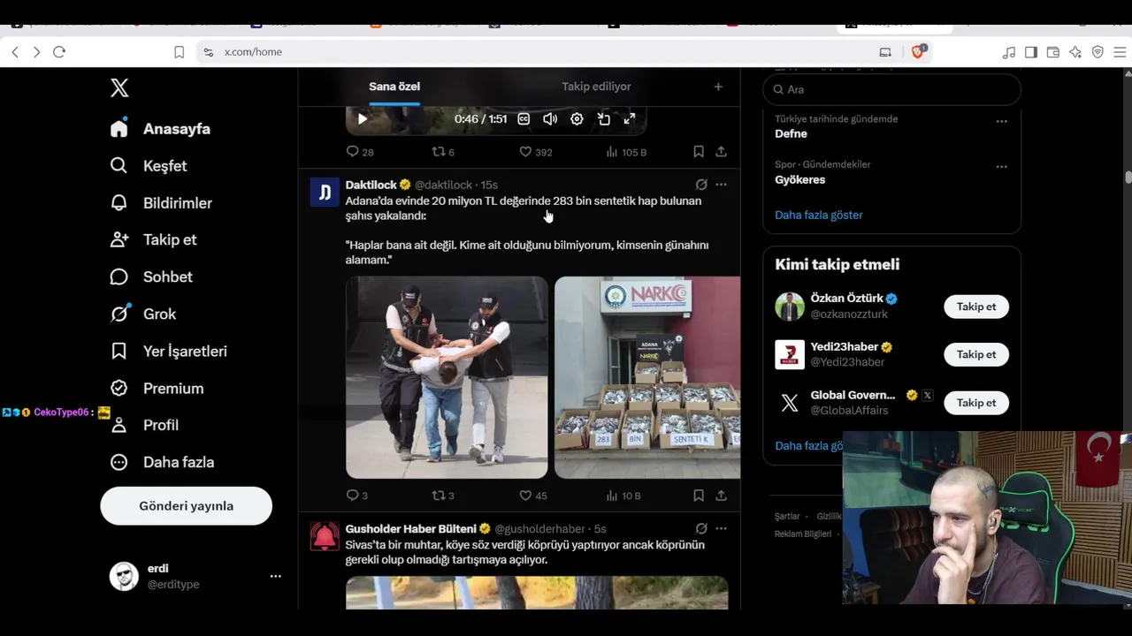Open Brave Shields panel

(917, 52)
